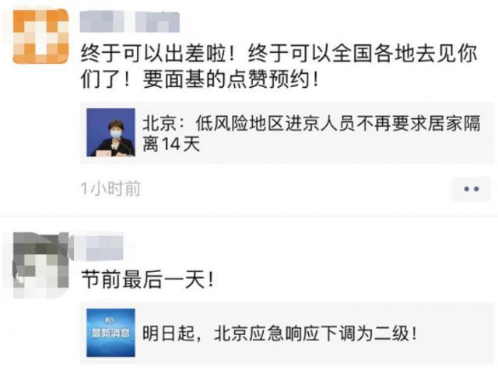The height and width of the screenshot is (370, 498).
Task: Tap the masked spokeswoman press conference thumbnail
Action: click(x=110, y=132)
